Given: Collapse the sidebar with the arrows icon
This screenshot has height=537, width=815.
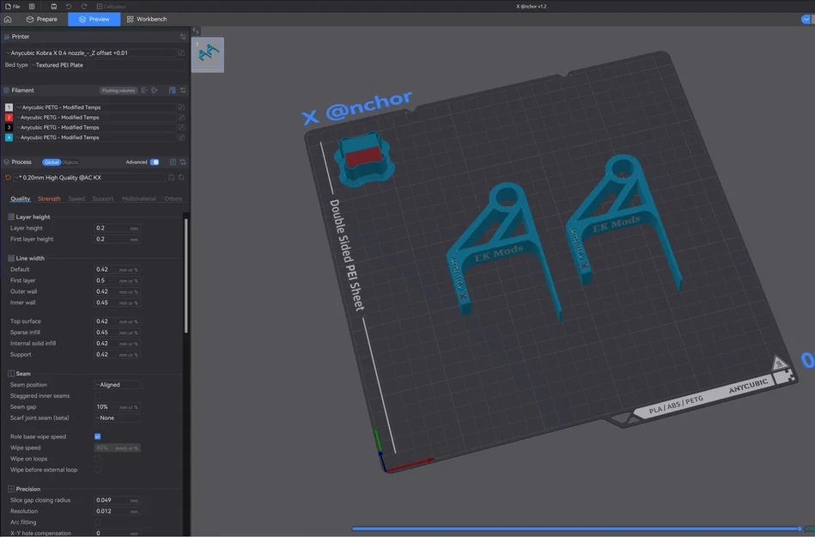Looking at the screenshot, I should click(x=196, y=31).
